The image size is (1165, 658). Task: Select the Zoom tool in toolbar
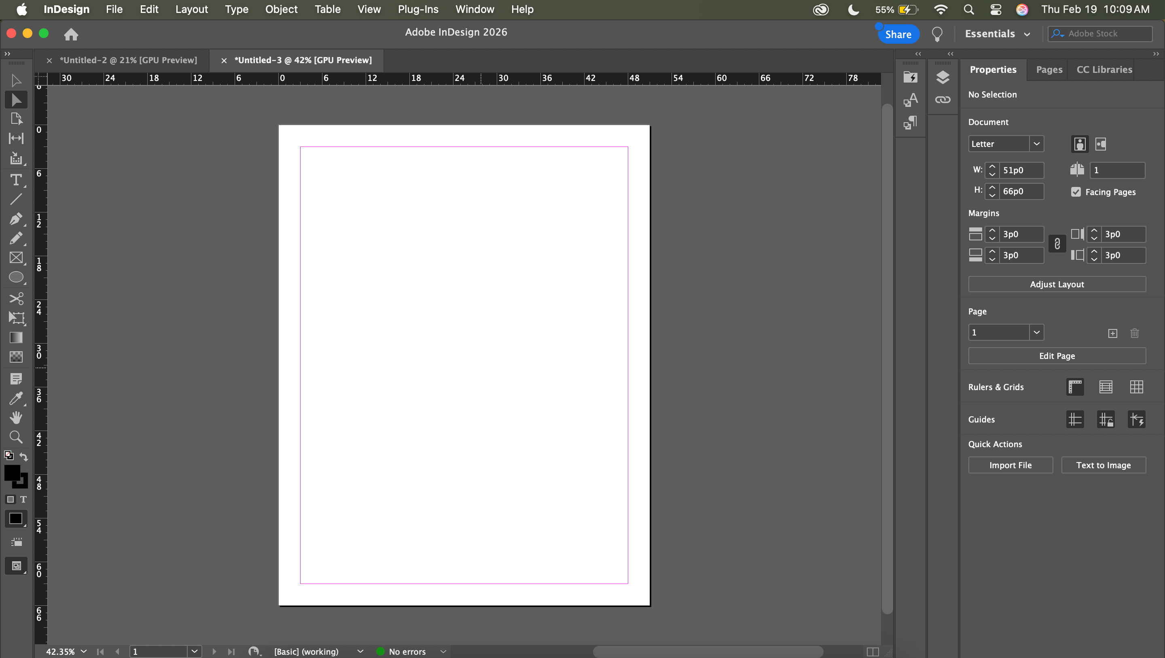click(x=16, y=437)
